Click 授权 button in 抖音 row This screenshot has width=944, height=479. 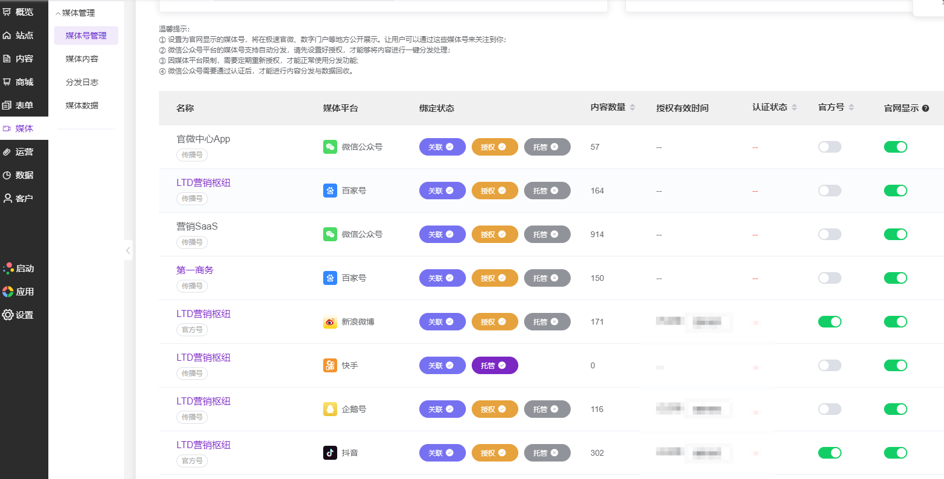[495, 453]
